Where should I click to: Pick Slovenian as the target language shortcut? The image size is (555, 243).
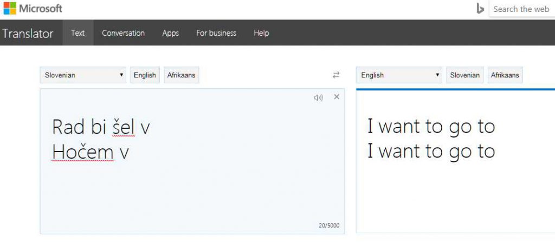(465, 75)
